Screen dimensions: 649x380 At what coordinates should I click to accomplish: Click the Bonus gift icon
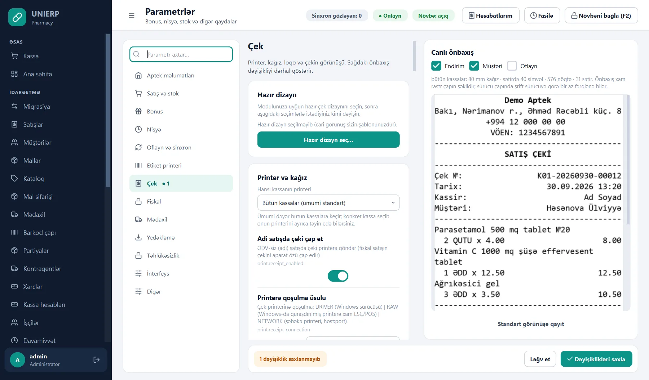138,112
